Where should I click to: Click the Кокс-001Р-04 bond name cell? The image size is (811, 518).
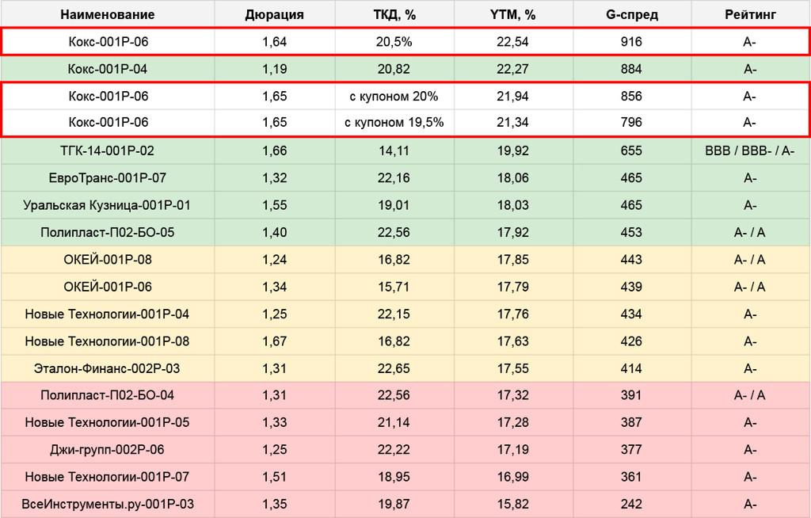point(108,69)
